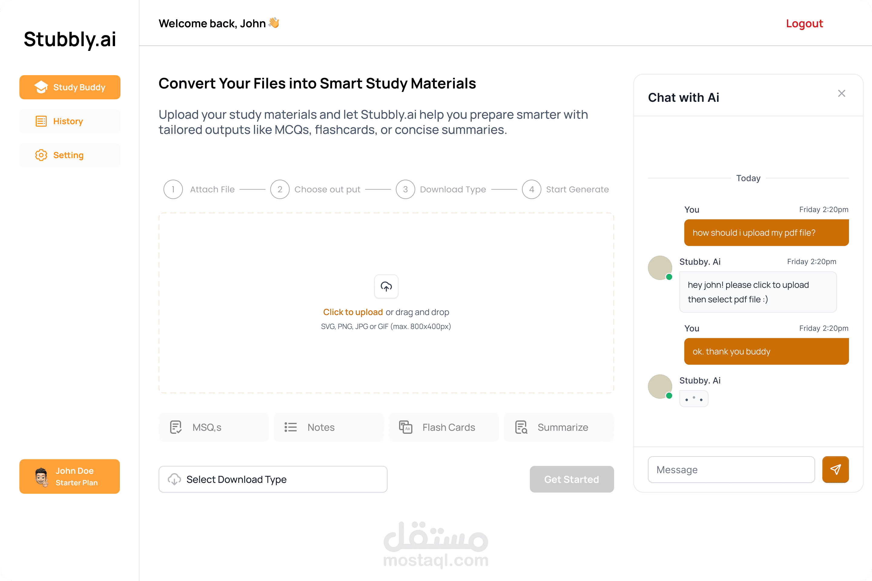The image size is (872, 581).
Task: Select the Notes output option
Action: pos(329,427)
